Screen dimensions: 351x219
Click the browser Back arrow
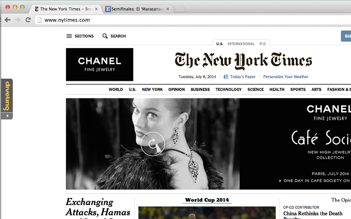click(7, 20)
